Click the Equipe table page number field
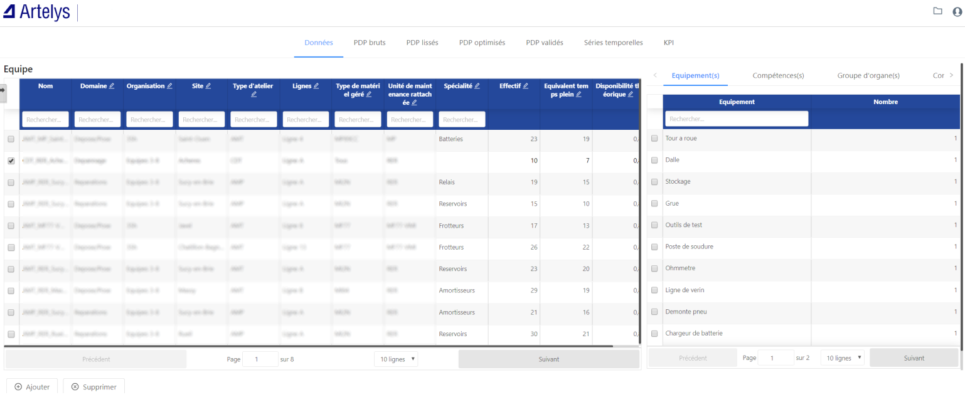 pos(260,359)
